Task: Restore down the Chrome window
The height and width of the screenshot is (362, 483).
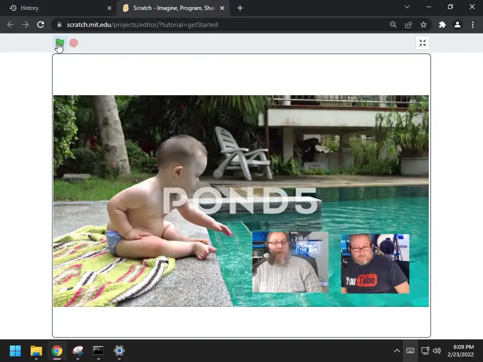Action: coord(450,7)
